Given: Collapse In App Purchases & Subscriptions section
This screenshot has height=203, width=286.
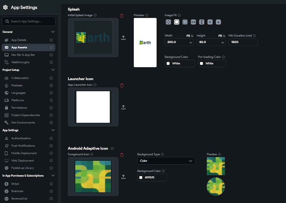Looking at the screenshot, I should [x=53, y=176].
